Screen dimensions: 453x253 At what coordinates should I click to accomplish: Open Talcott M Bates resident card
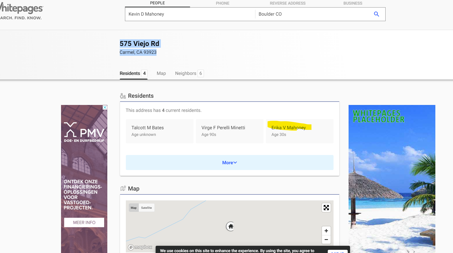(x=159, y=131)
